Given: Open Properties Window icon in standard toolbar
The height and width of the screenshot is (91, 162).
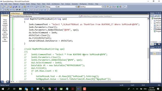Looking at the screenshot, I should pos(107,7).
